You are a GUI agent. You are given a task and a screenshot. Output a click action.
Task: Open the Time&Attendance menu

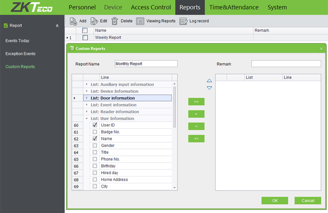[234, 7]
